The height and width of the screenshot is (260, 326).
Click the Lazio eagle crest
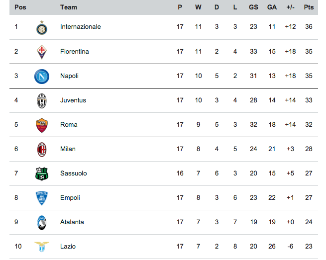[x=42, y=247]
